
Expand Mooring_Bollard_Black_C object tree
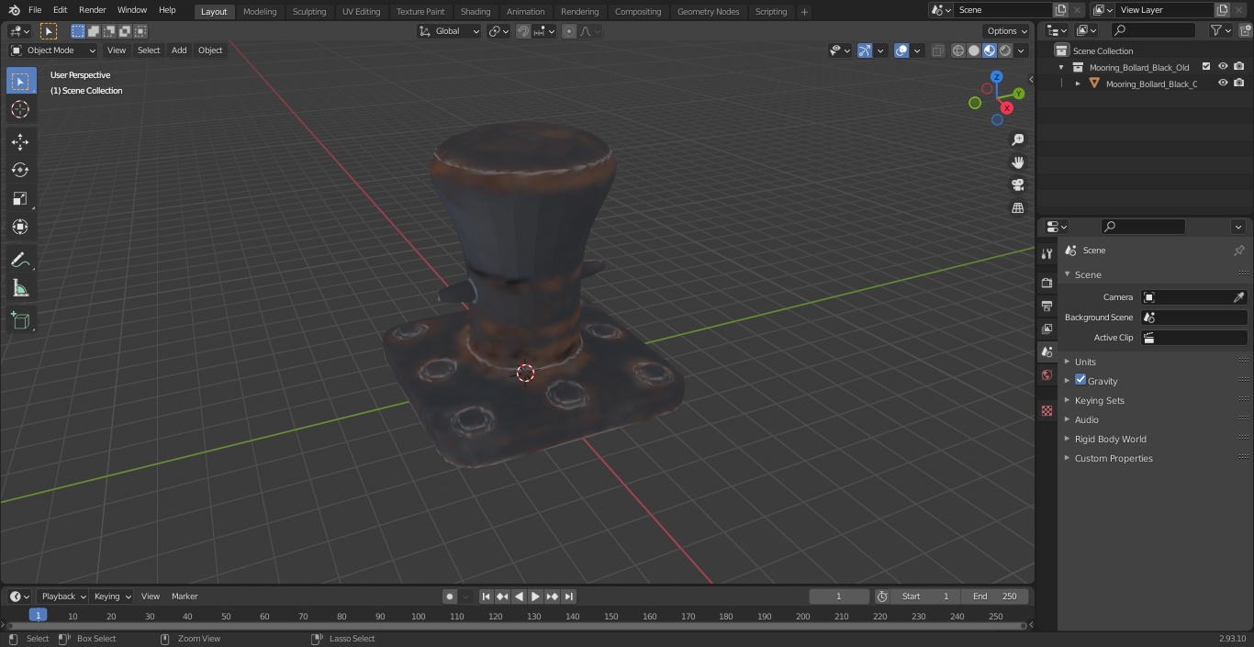coord(1078,84)
